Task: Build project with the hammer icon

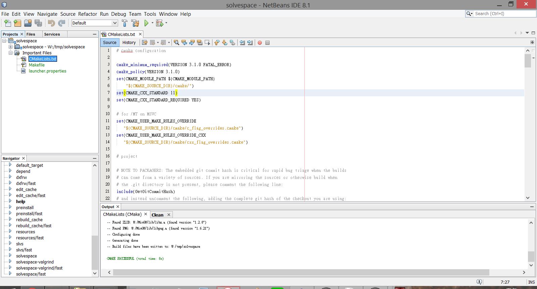Action: (x=125, y=23)
